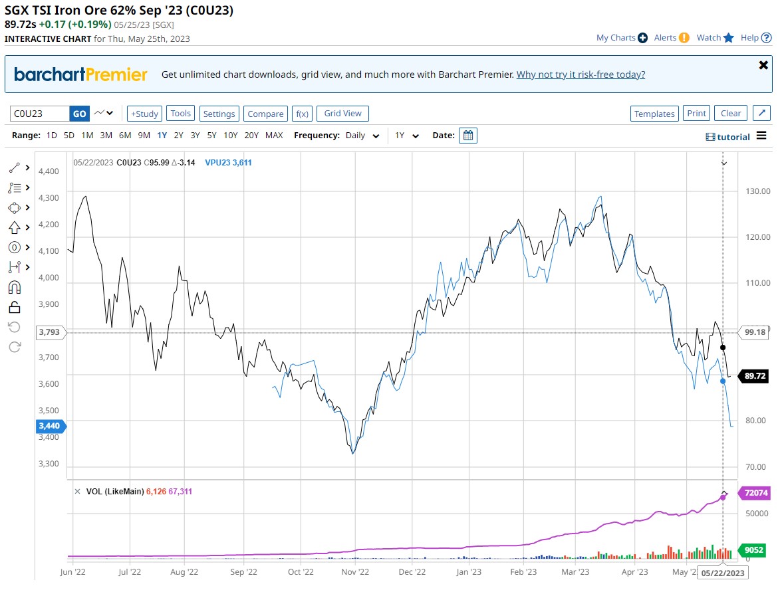Click the C0U23 symbol input field
The height and width of the screenshot is (592, 778).
[x=39, y=114]
